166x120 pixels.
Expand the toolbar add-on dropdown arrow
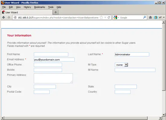pyautogui.click(x=164, y=17)
